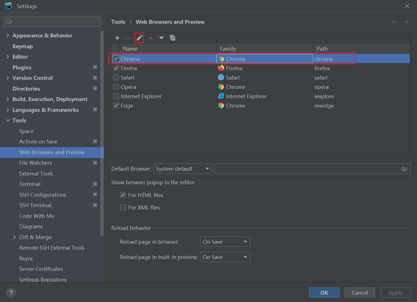Click the Tools breadcrumb link

[118, 22]
